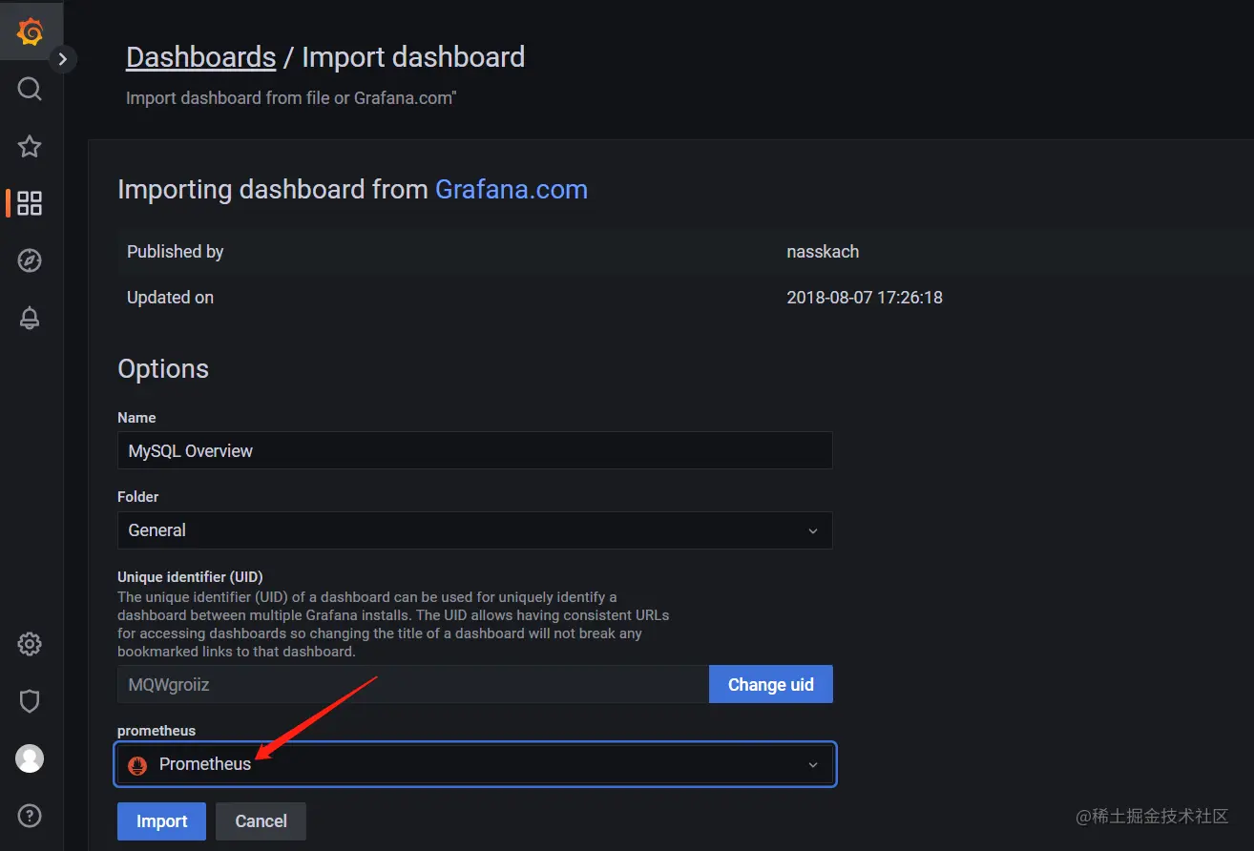
Task: Open Starred dashboards star icon
Action: pos(31,146)
